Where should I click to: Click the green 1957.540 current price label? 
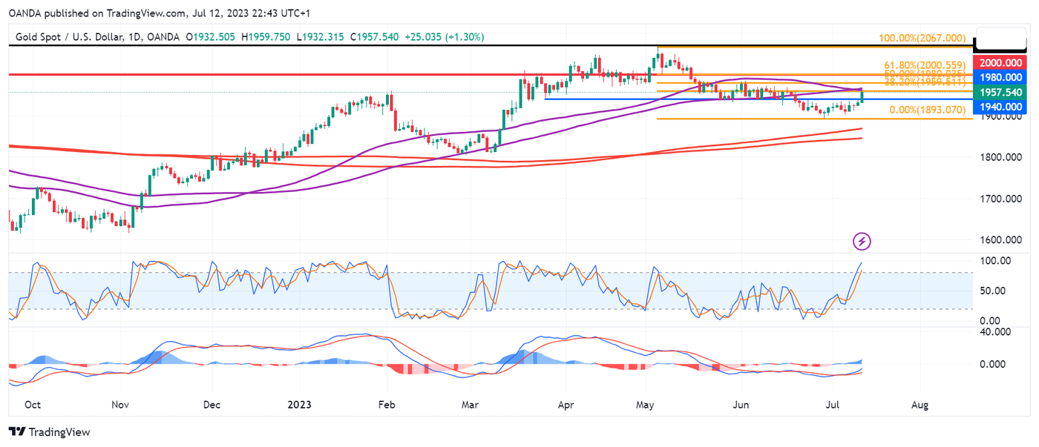[1000, 92]
